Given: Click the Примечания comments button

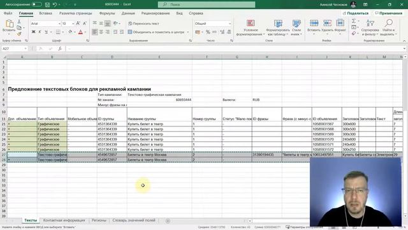Looking at the screenshot, I should (x=388, y=13).
